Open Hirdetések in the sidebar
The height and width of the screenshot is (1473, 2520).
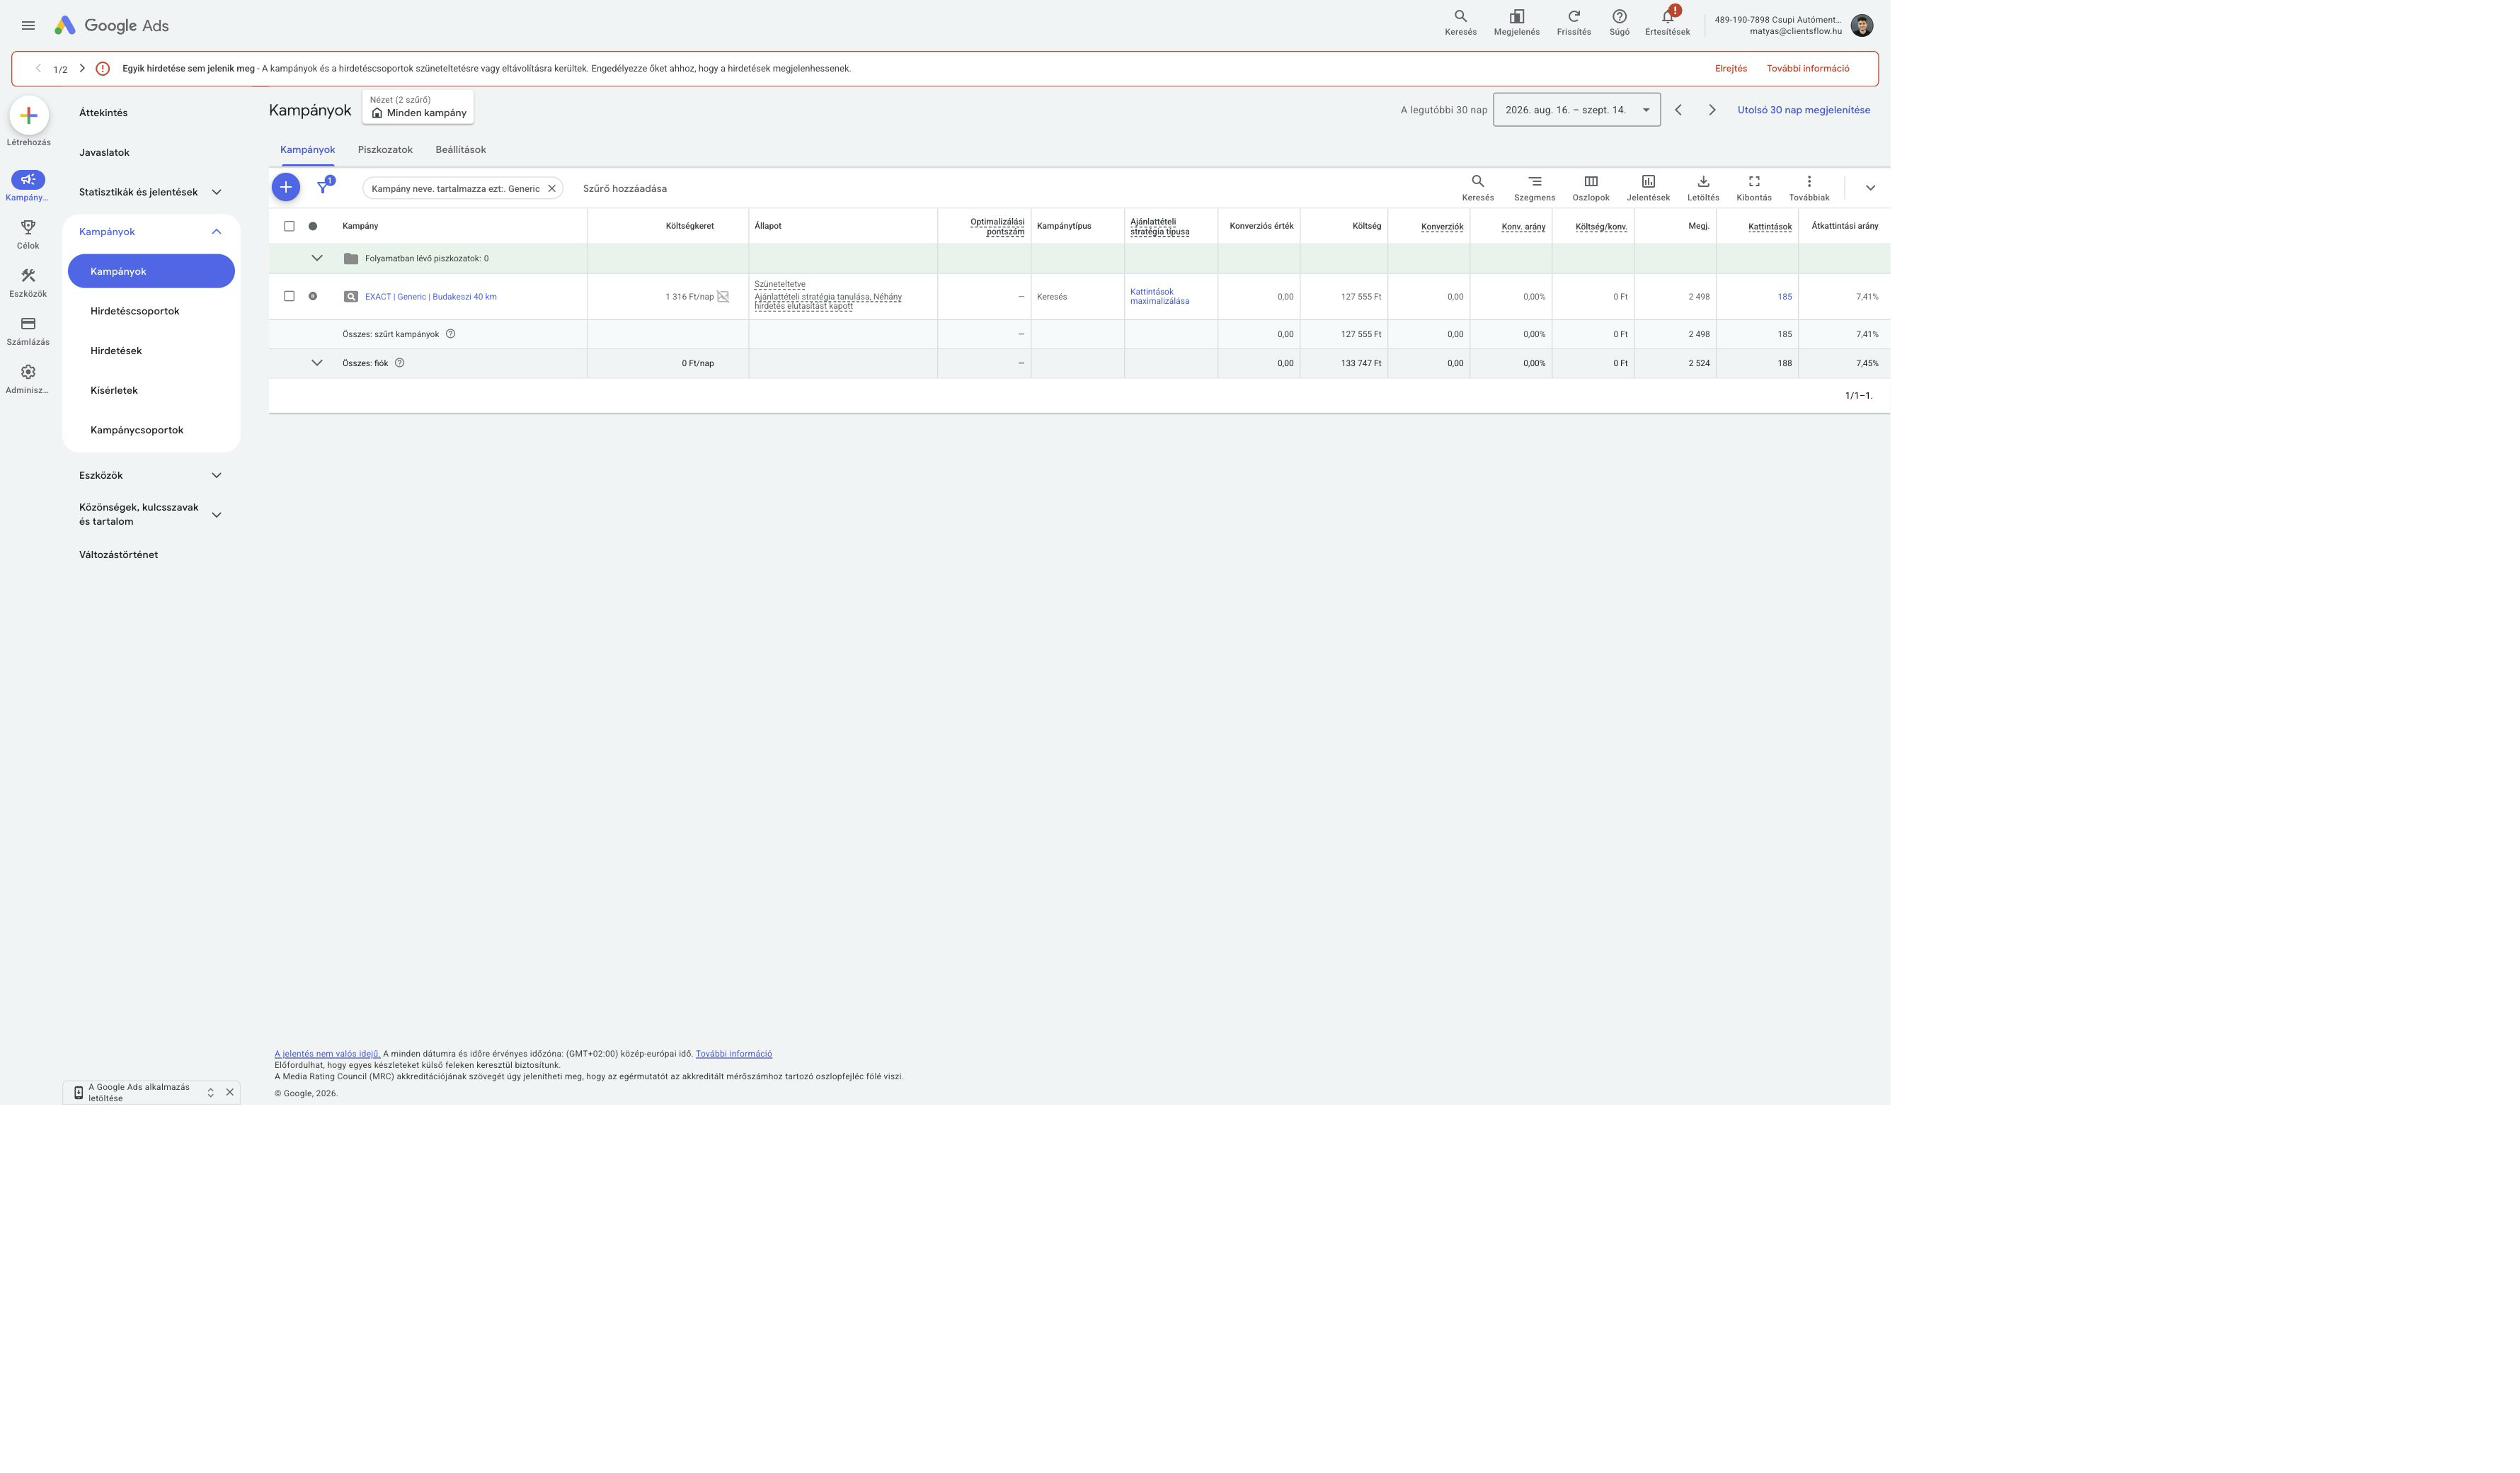click(116, 351)
